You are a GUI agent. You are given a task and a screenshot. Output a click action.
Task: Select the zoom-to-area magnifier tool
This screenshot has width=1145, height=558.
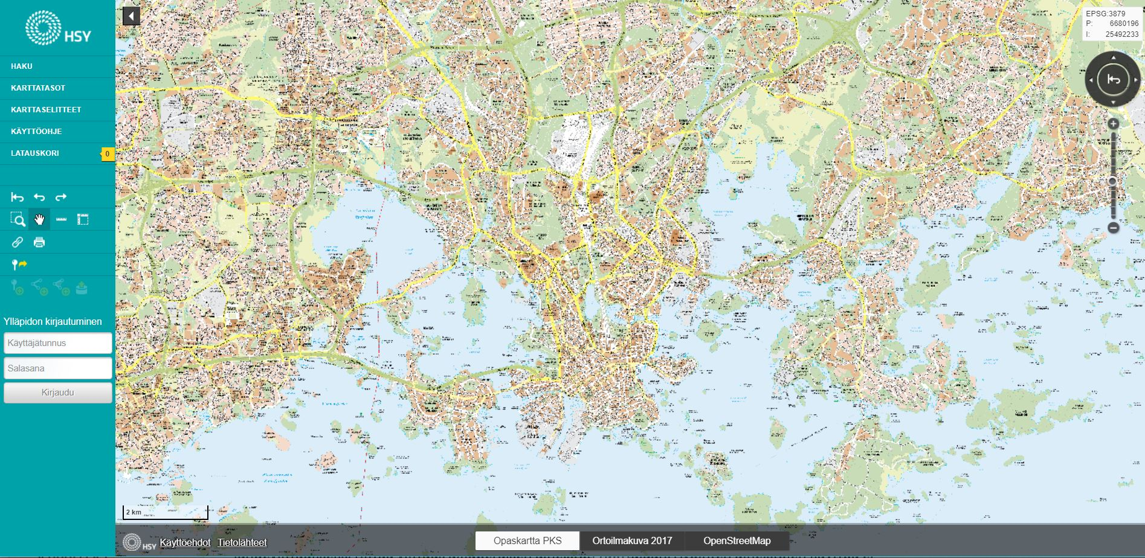(18, 219)
